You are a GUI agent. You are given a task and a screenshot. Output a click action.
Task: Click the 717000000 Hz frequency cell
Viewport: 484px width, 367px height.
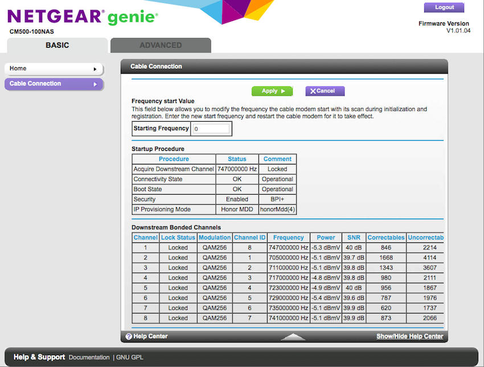288,278
